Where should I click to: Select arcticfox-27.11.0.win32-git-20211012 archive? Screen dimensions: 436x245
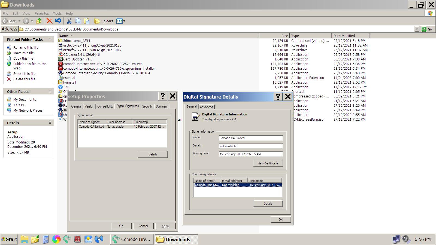[x=92, y=50]
